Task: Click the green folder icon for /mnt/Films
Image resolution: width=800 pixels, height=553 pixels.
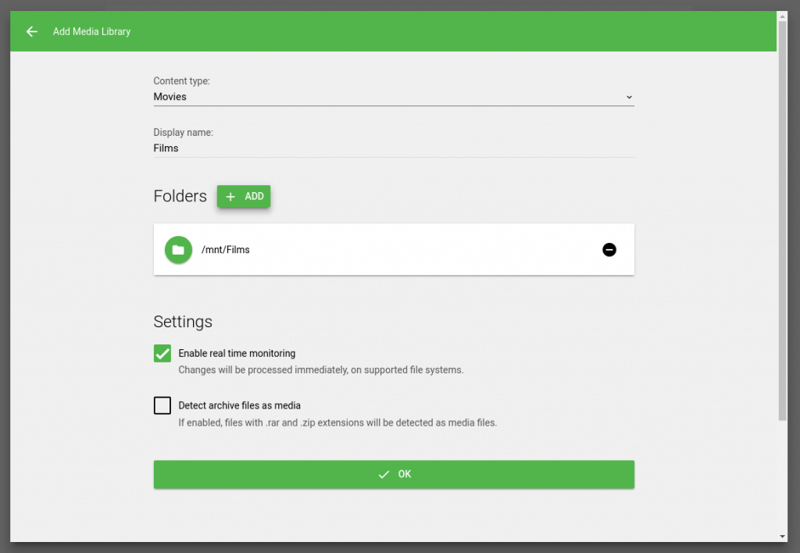Action: tap(178, 249)
